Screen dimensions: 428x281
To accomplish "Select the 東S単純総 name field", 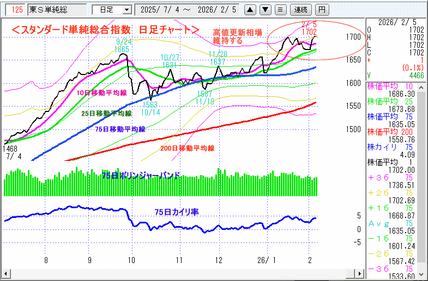I will tap(56, 10).
